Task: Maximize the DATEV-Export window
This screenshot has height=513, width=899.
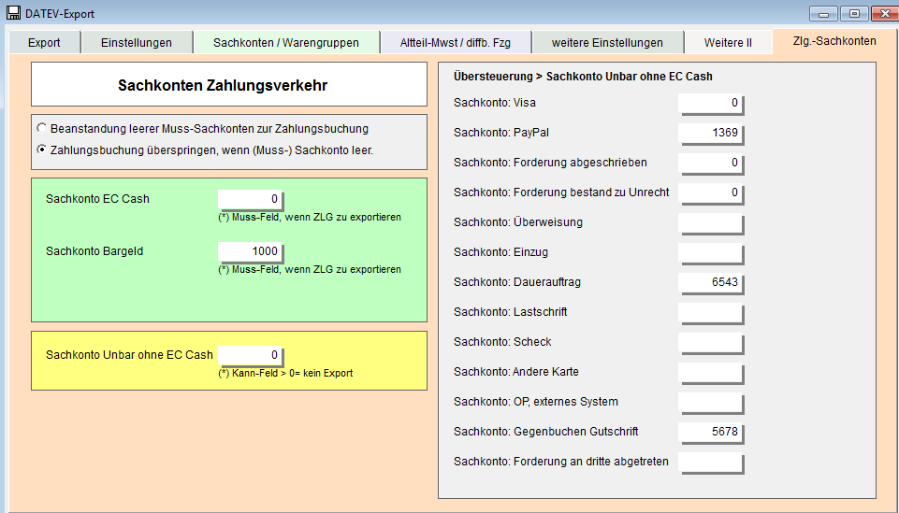Action: click(x=854, y=13)
